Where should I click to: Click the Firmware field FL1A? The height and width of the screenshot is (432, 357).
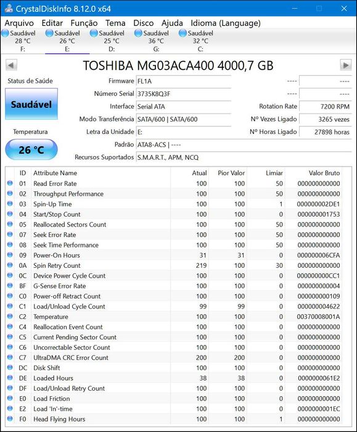(184, 81)
